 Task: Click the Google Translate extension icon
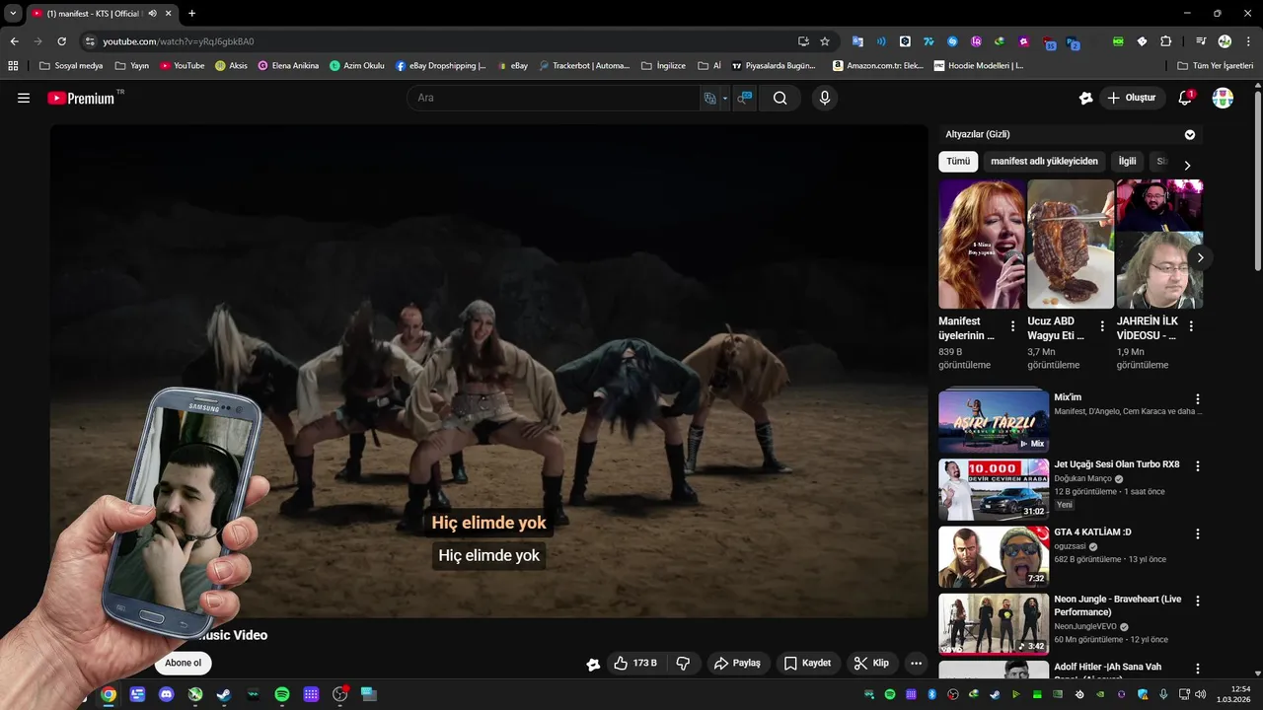point(857,41)
